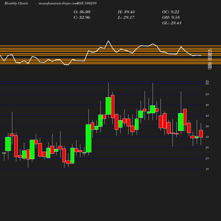Click the highest peak of the white line chart
The height and width of the screenshot is (221, 221).
pyautogui.click(x=108, y=41)
